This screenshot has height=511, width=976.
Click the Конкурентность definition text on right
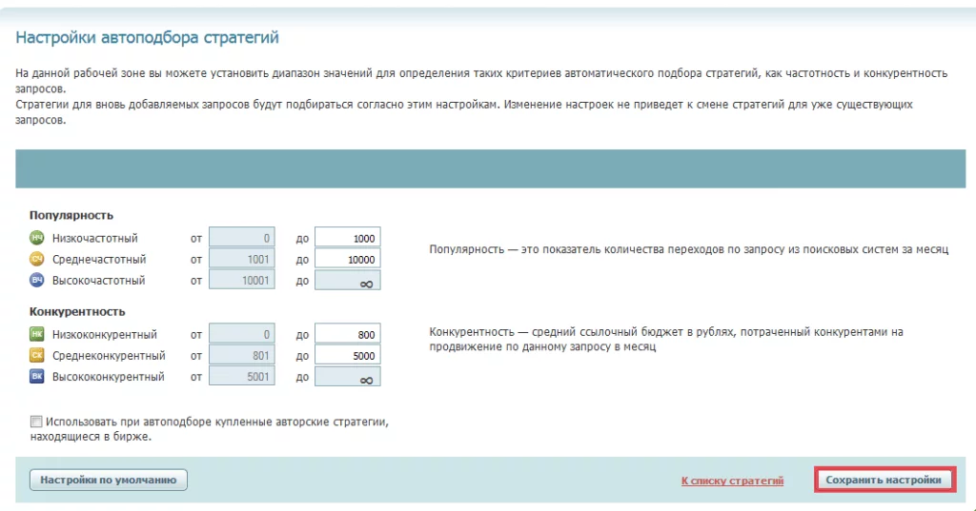(x=666, y=339)
